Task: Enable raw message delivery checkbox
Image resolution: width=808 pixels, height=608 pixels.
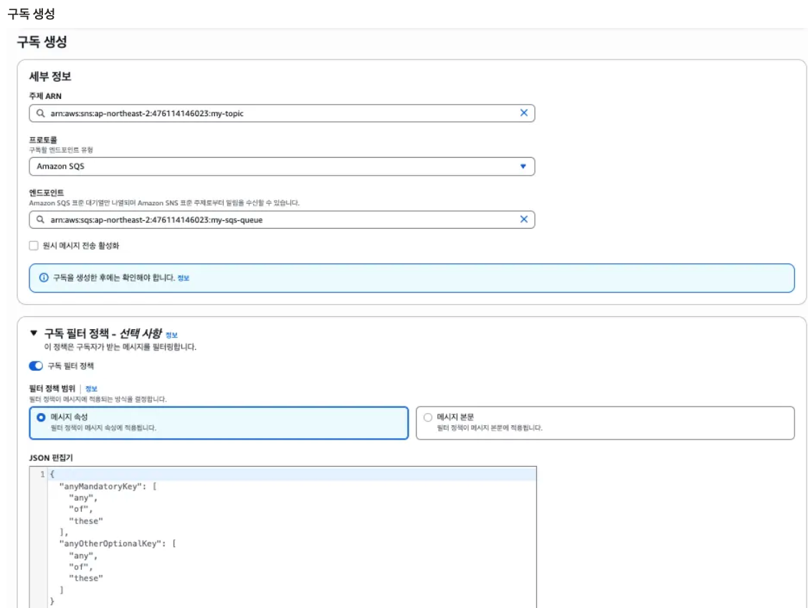Action: [34, 246]
